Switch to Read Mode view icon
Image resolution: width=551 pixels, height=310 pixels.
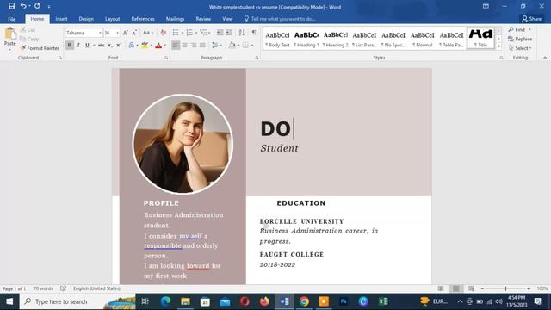441,288
